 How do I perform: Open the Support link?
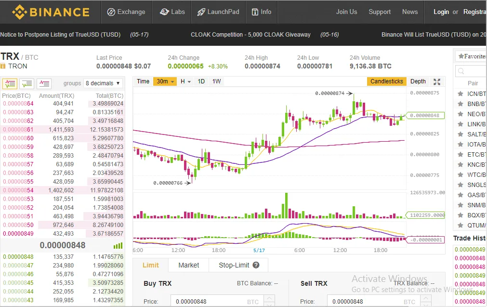(x=380, y=12)
